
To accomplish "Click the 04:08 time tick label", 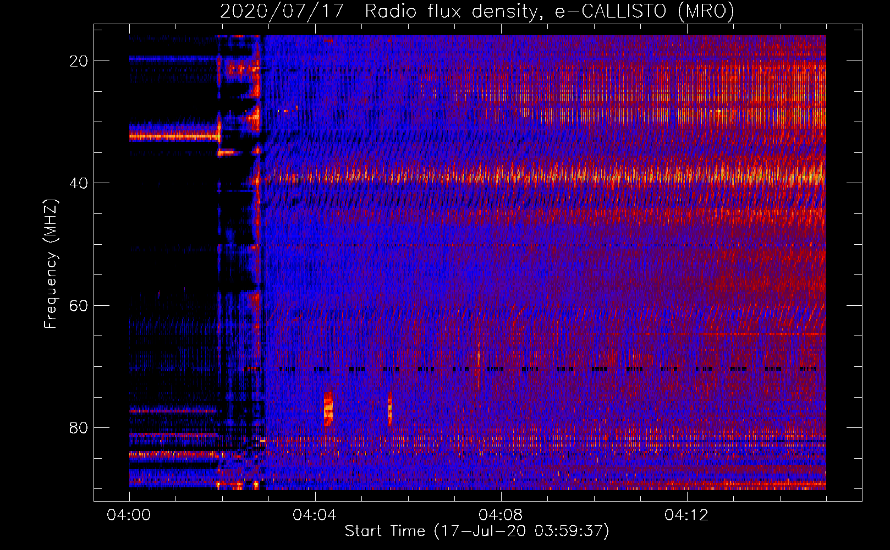I will coord(501,515).
